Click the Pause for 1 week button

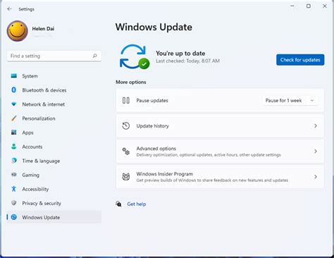point(284,101)
